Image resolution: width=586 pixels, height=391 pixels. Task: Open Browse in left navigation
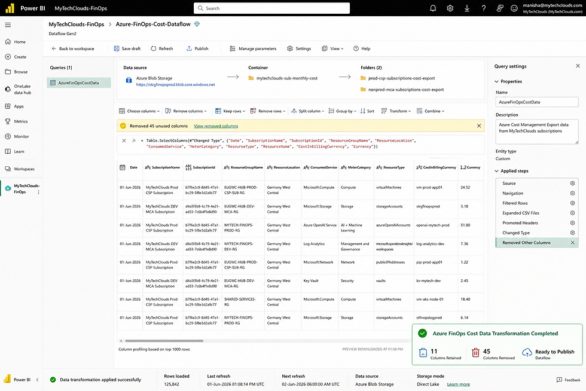tap(17, 72)
